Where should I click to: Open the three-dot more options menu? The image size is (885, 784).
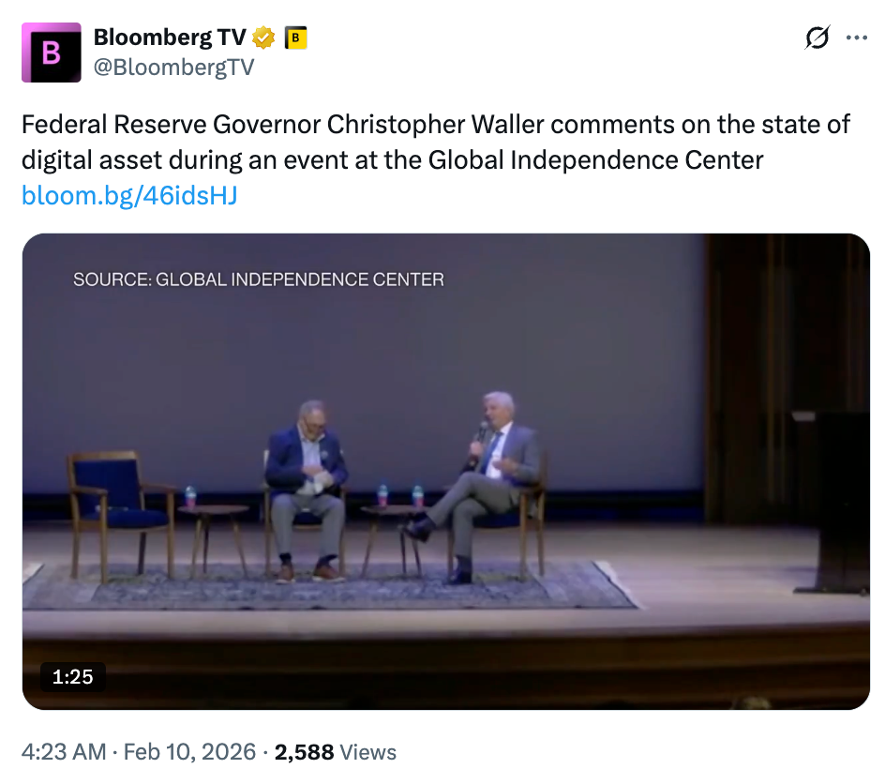coord(857,38)
